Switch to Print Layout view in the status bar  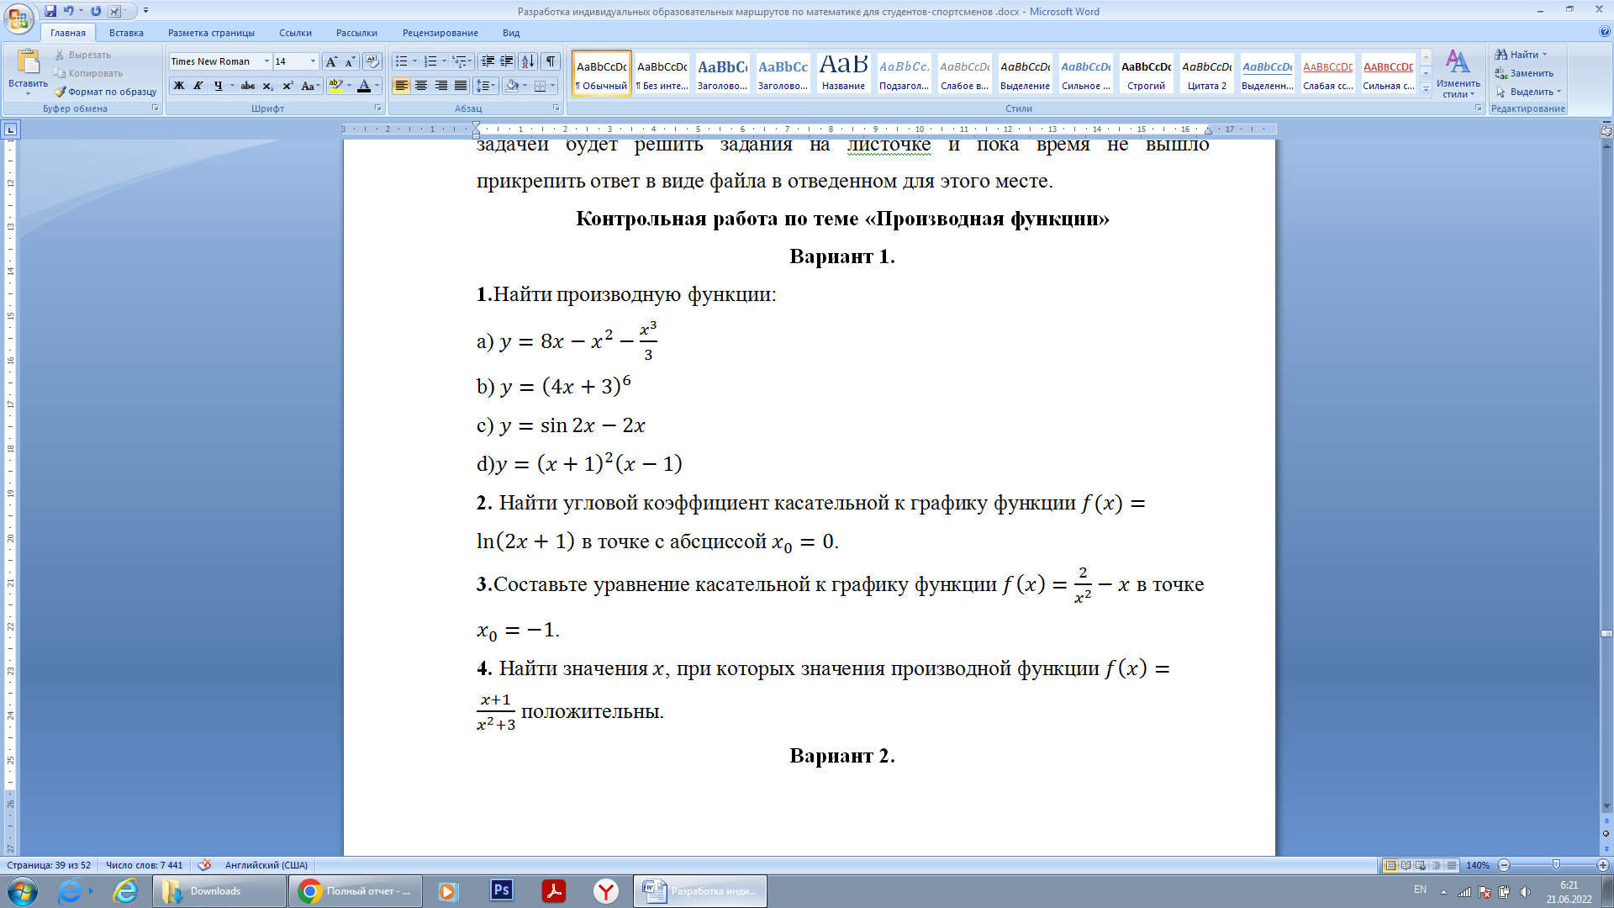click(1390, 865)
